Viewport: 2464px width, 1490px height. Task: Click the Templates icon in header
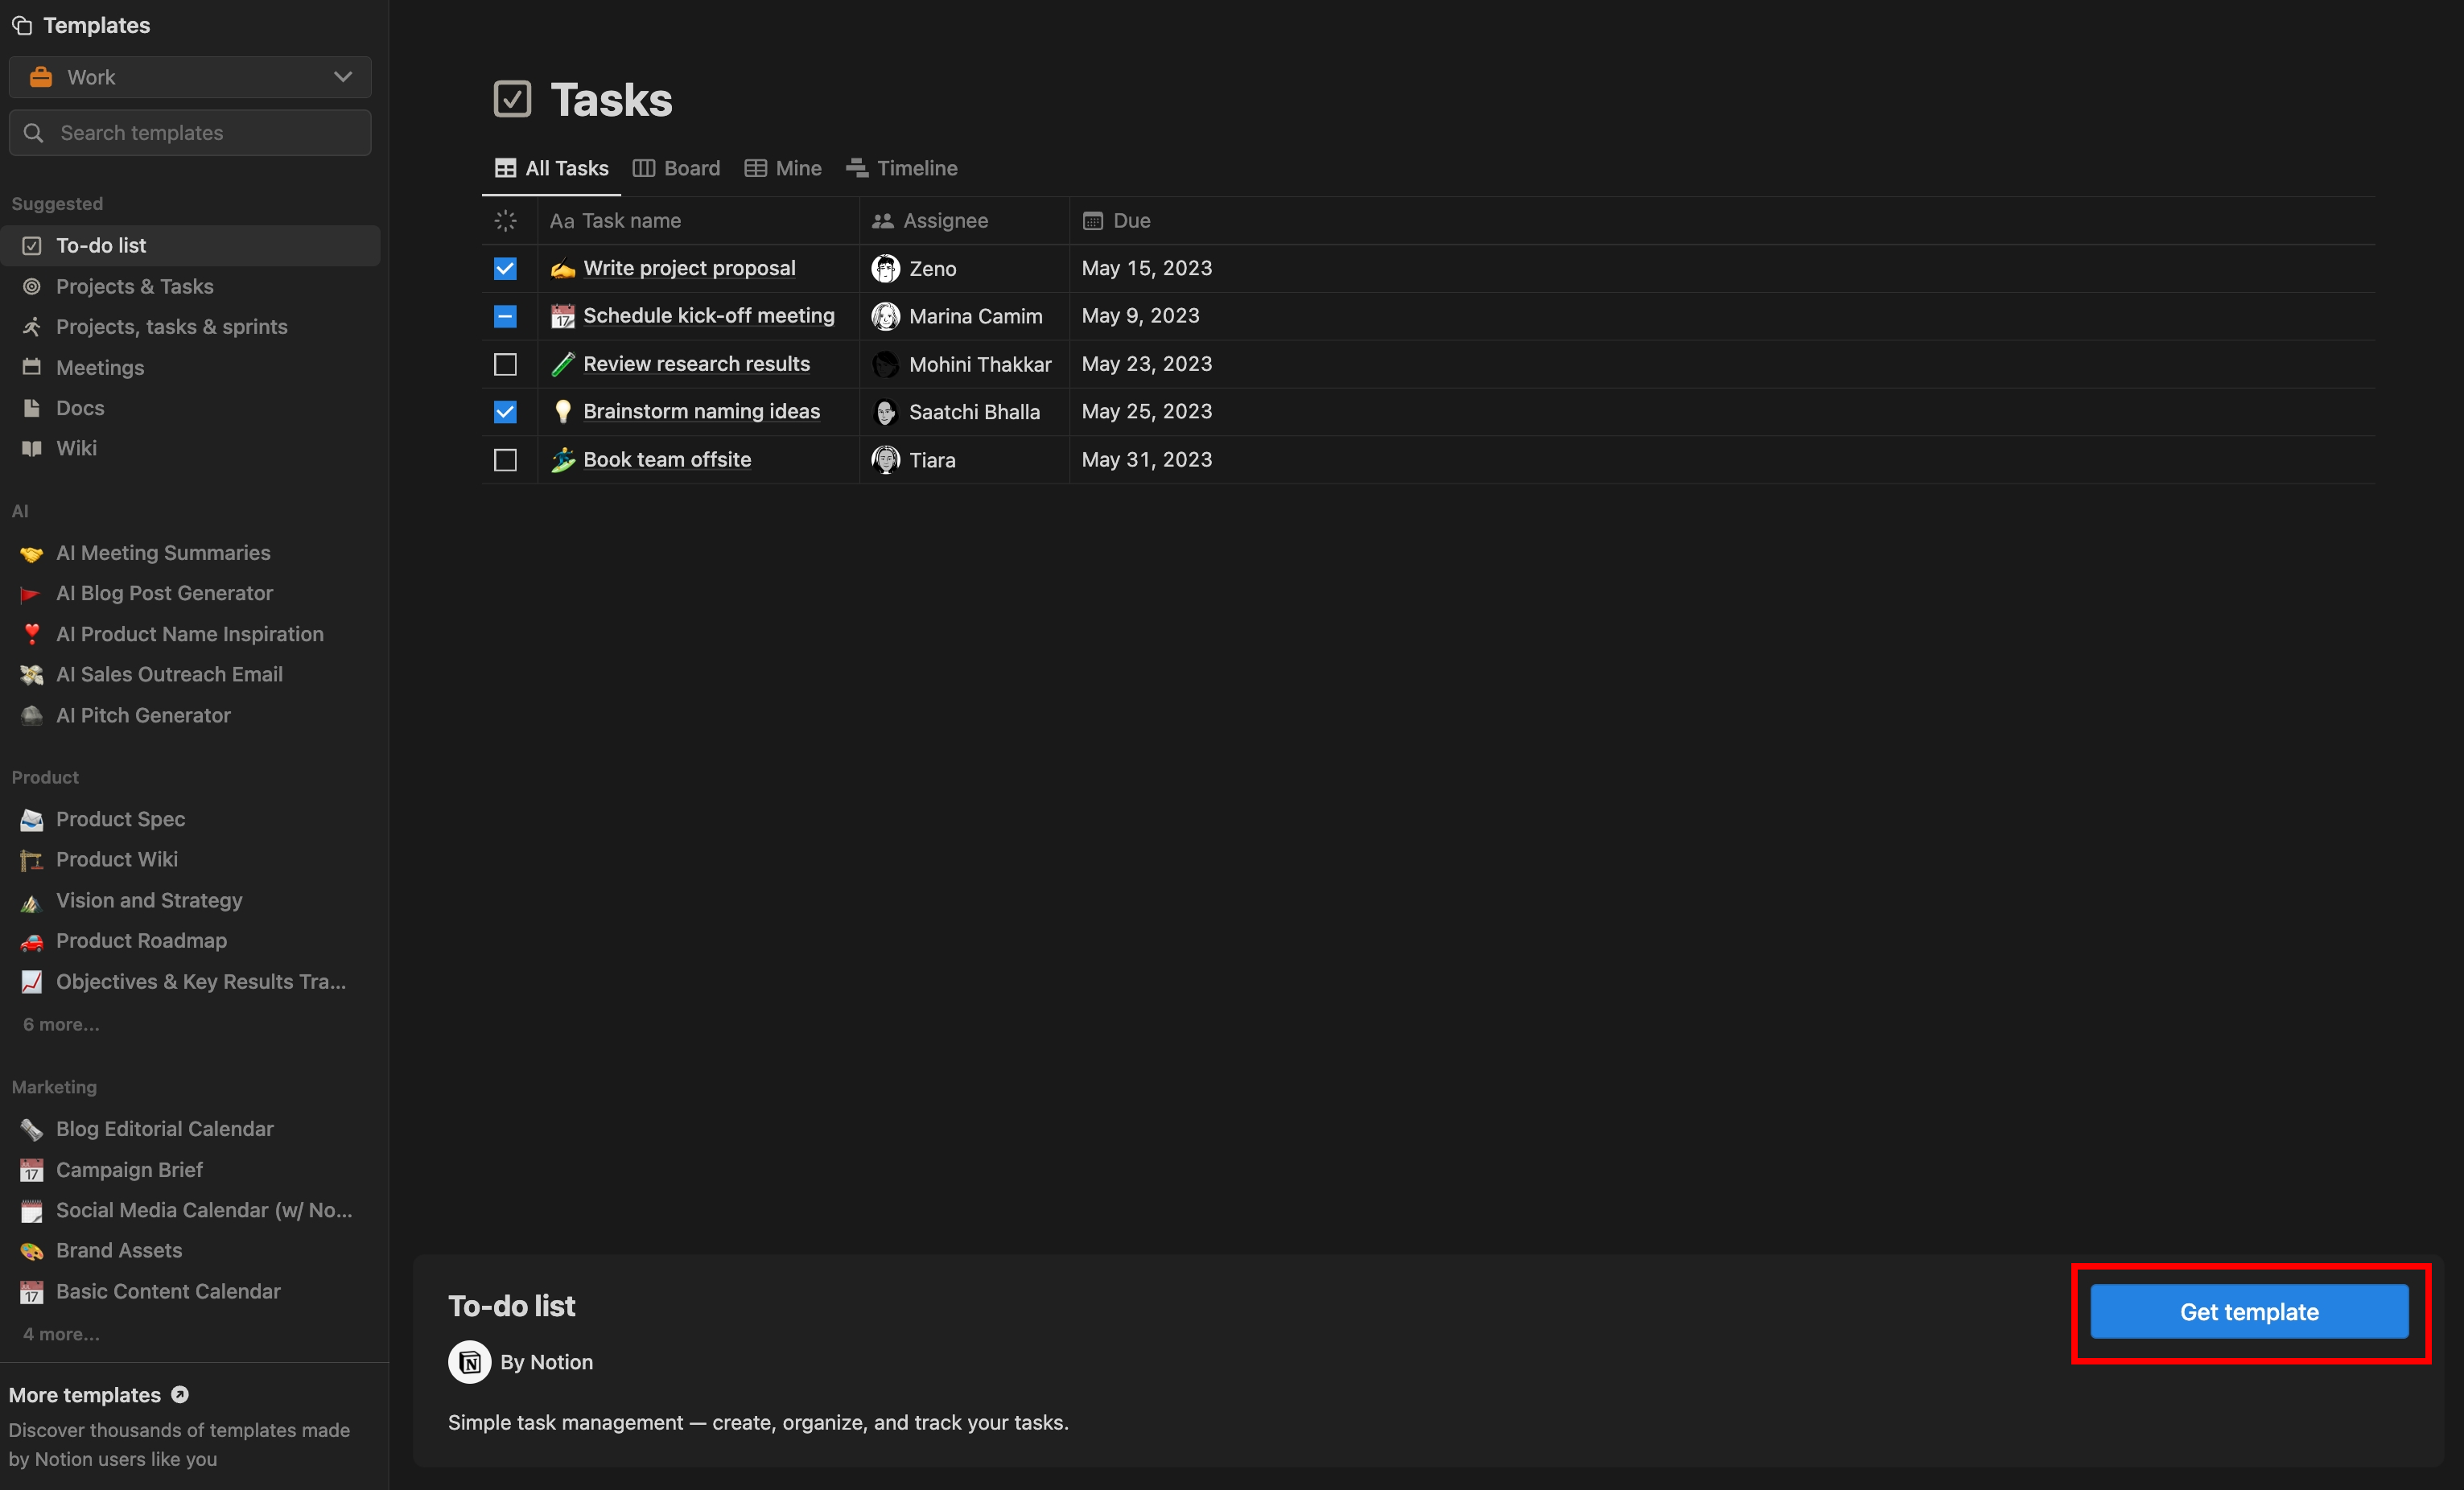coord(22,25)
